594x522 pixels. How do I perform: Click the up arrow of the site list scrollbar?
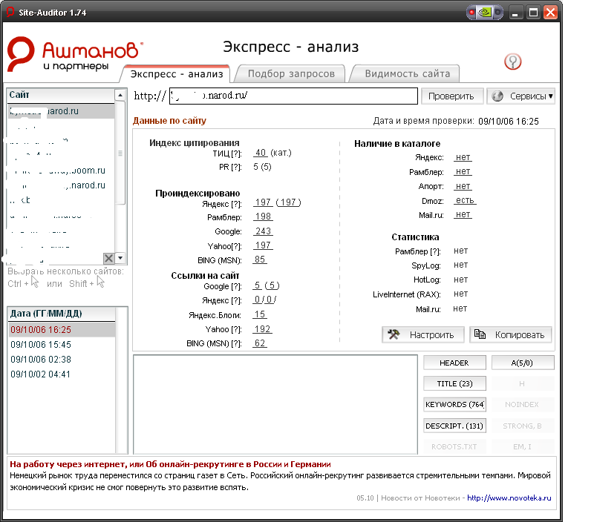120,95
